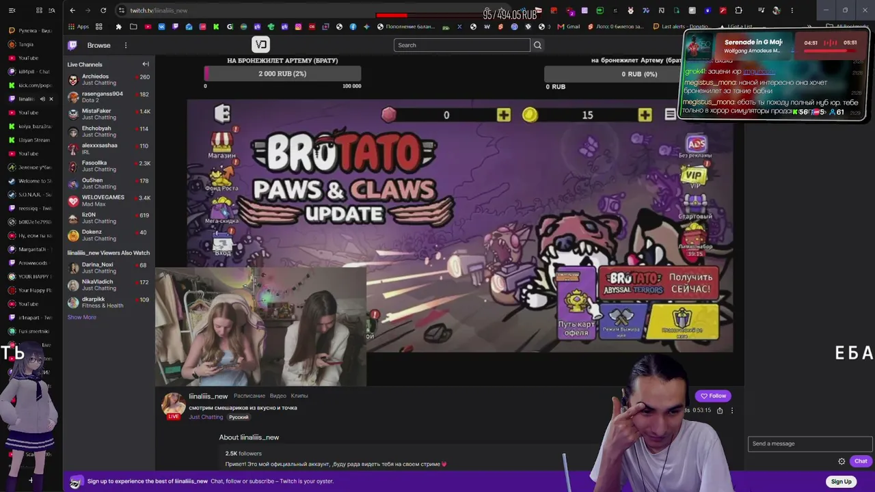
Task: Click the search magnifier button
Action: pos(537,45)
